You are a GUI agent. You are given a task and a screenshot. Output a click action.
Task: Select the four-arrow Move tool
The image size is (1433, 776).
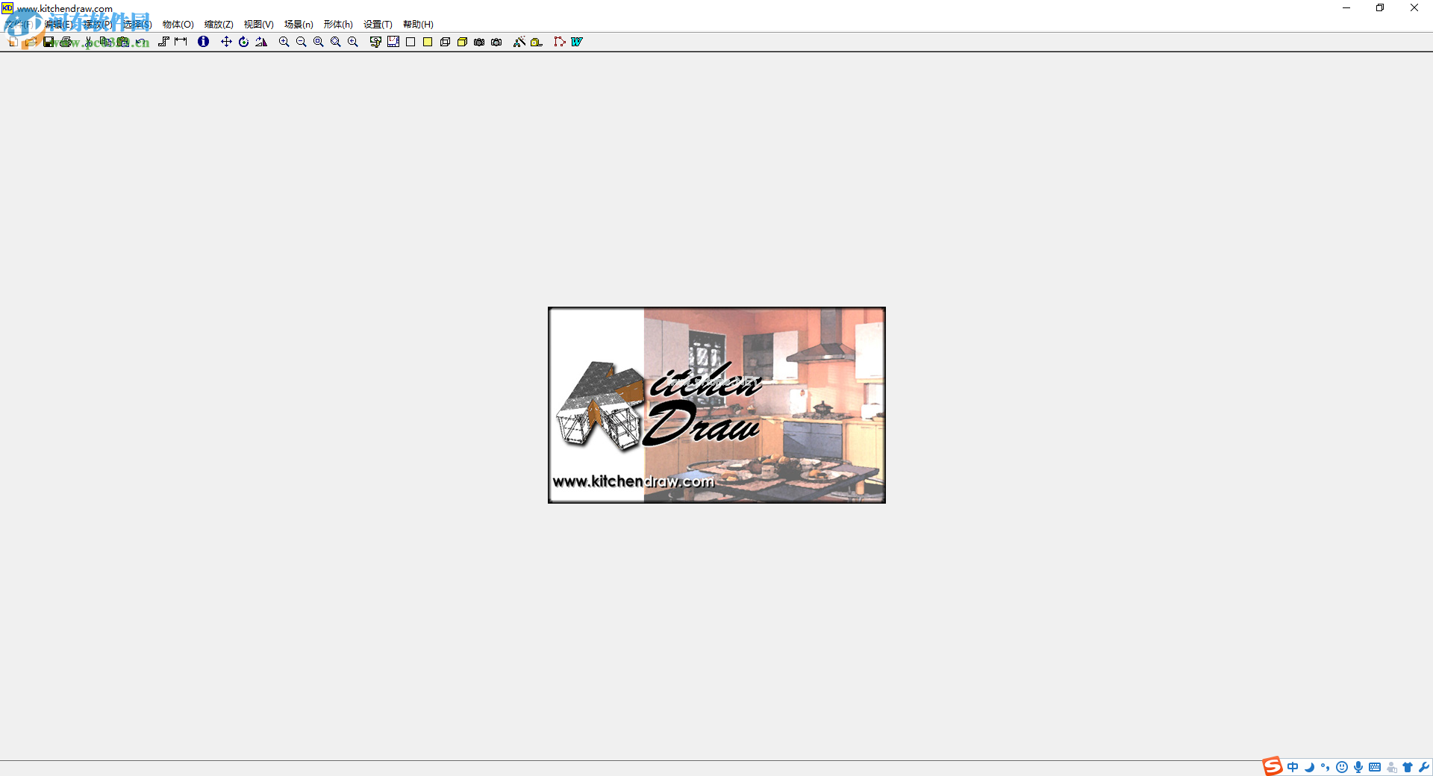click(226, 42)
